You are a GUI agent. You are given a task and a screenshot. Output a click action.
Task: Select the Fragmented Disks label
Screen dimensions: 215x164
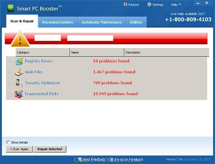tap(42, 94)
